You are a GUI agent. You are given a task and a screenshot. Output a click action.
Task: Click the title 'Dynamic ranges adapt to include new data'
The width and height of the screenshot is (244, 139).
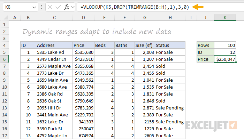coord(97,32)
